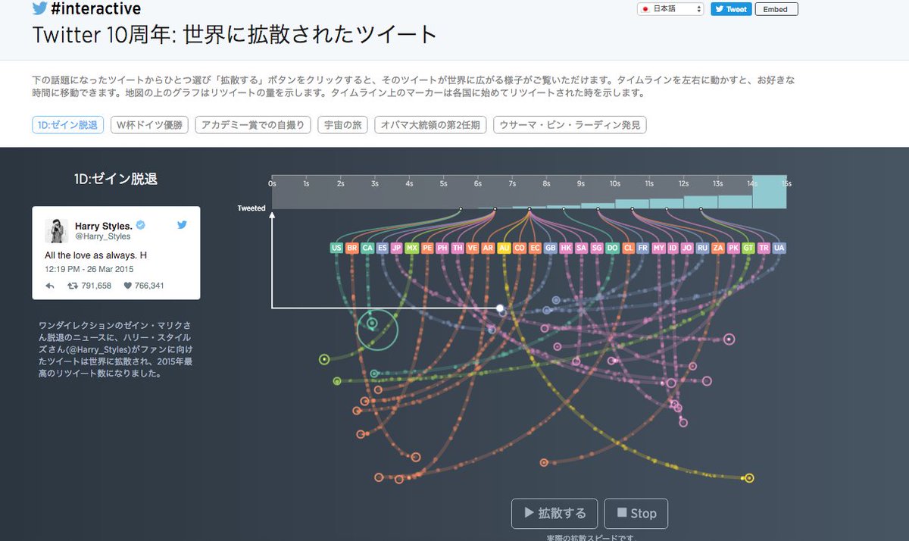Click the MX country marker
This screenshot has width=909, height=541.
[x=412, y=248]
